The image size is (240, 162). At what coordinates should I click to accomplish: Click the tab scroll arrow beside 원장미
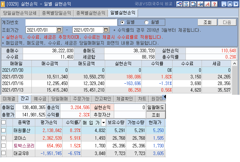tap(165, 97)
